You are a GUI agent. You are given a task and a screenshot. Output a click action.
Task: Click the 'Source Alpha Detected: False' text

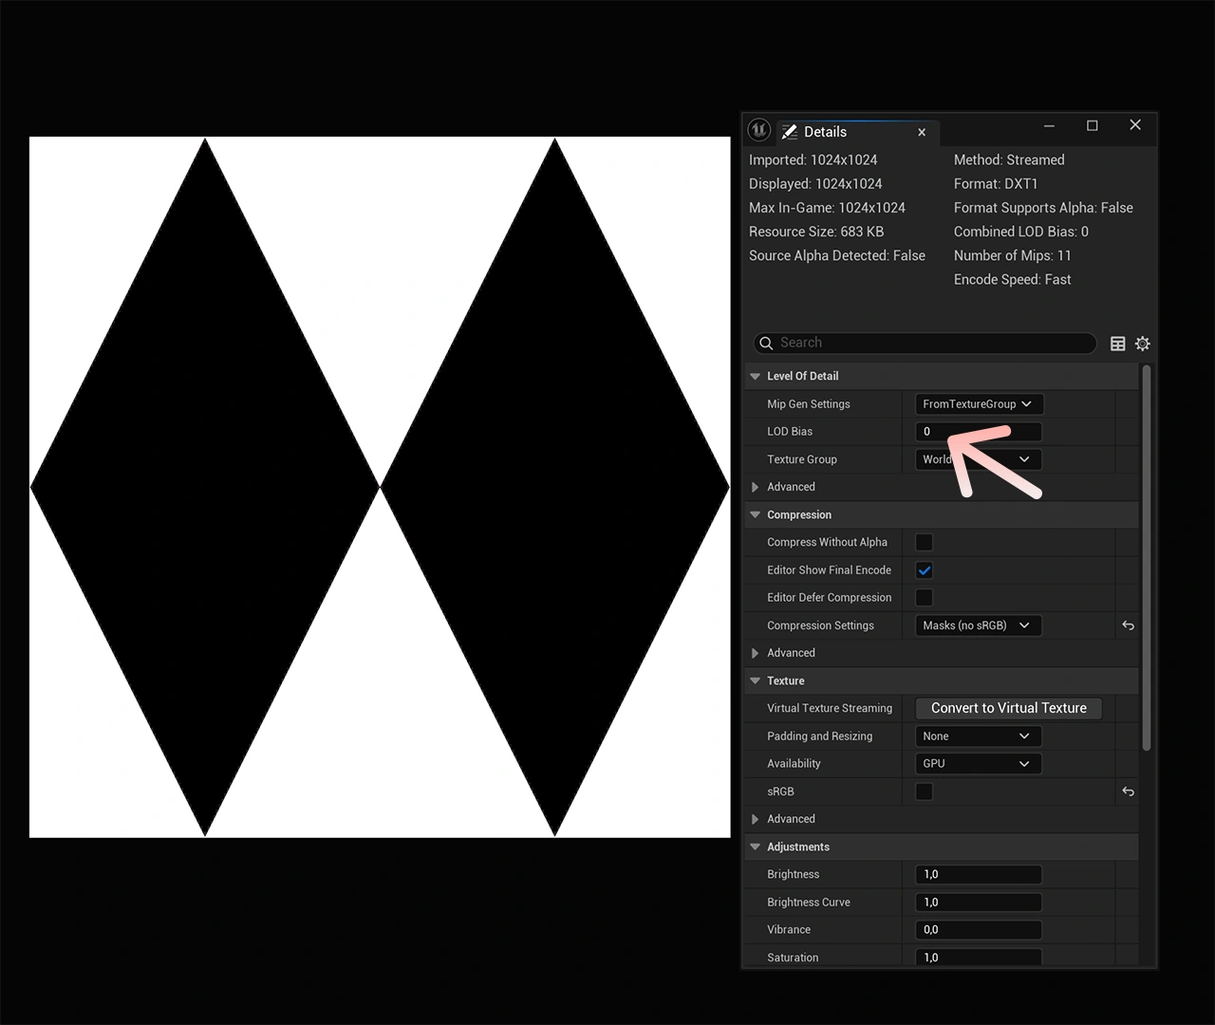point(837,256)
